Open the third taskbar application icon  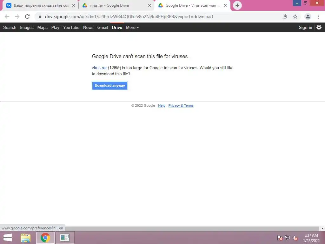tap(65, 238)
